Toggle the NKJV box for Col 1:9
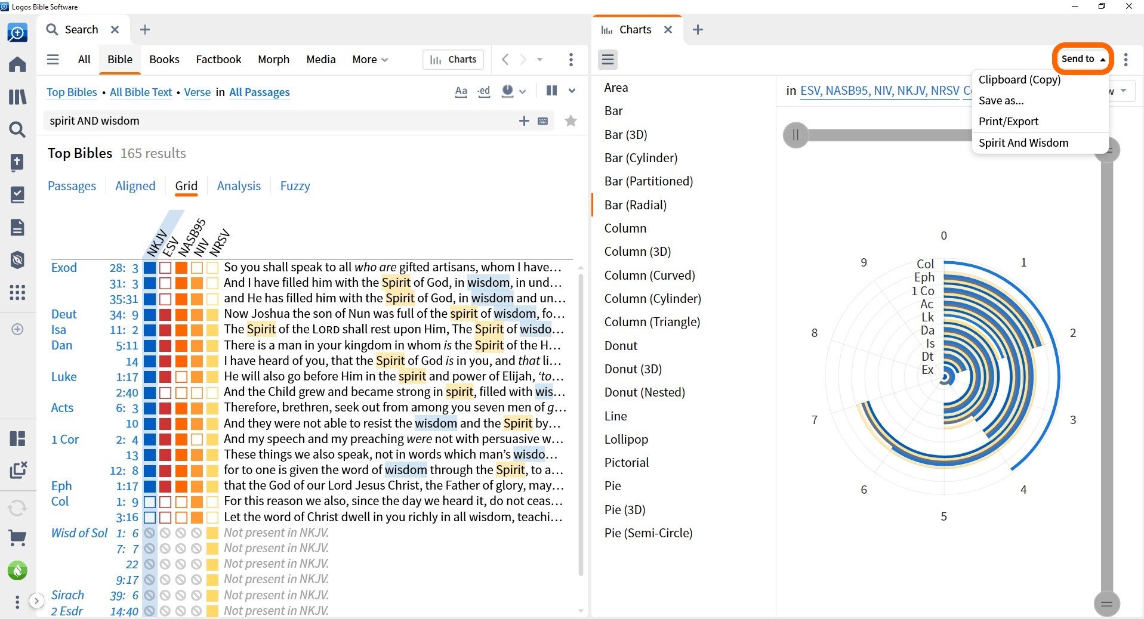Viewport: 1144px width, 619px height. click(150, 502)
